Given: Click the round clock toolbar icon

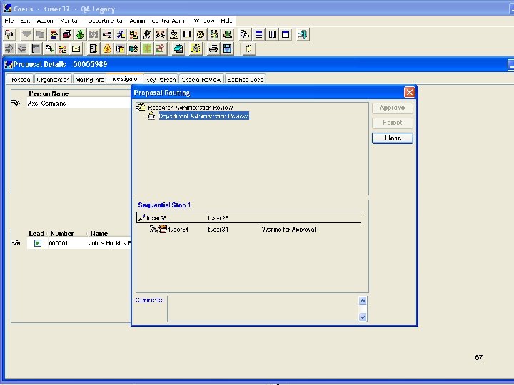Looking at the screenshot, I should 201,34.
